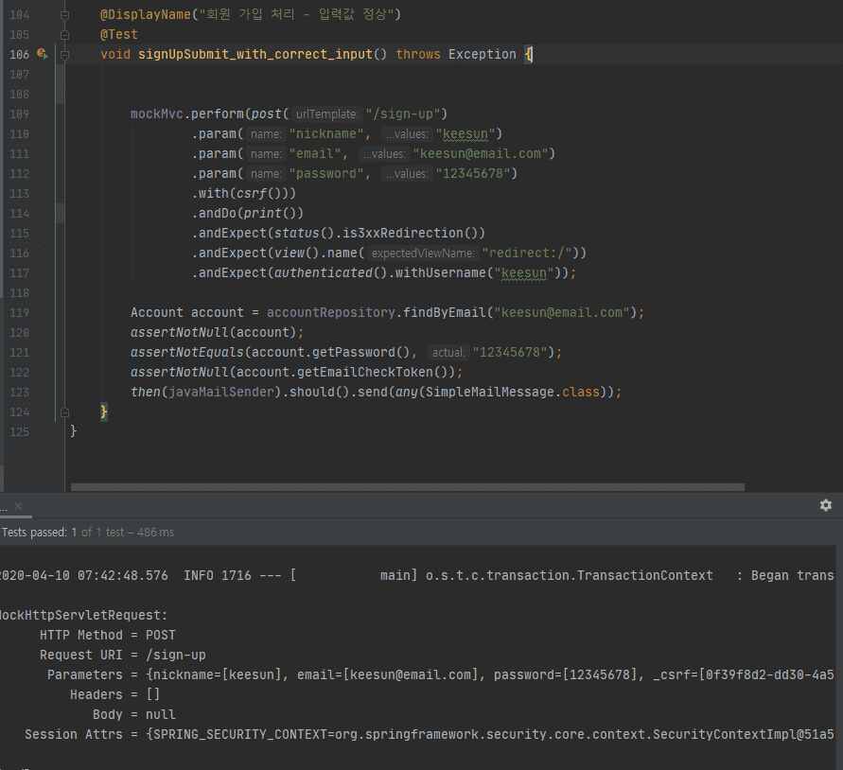The width and height of the screenshot is (843, 770).
Task: Click the "keesun@email.com" value on line 111
Action: tap(481, 154)
